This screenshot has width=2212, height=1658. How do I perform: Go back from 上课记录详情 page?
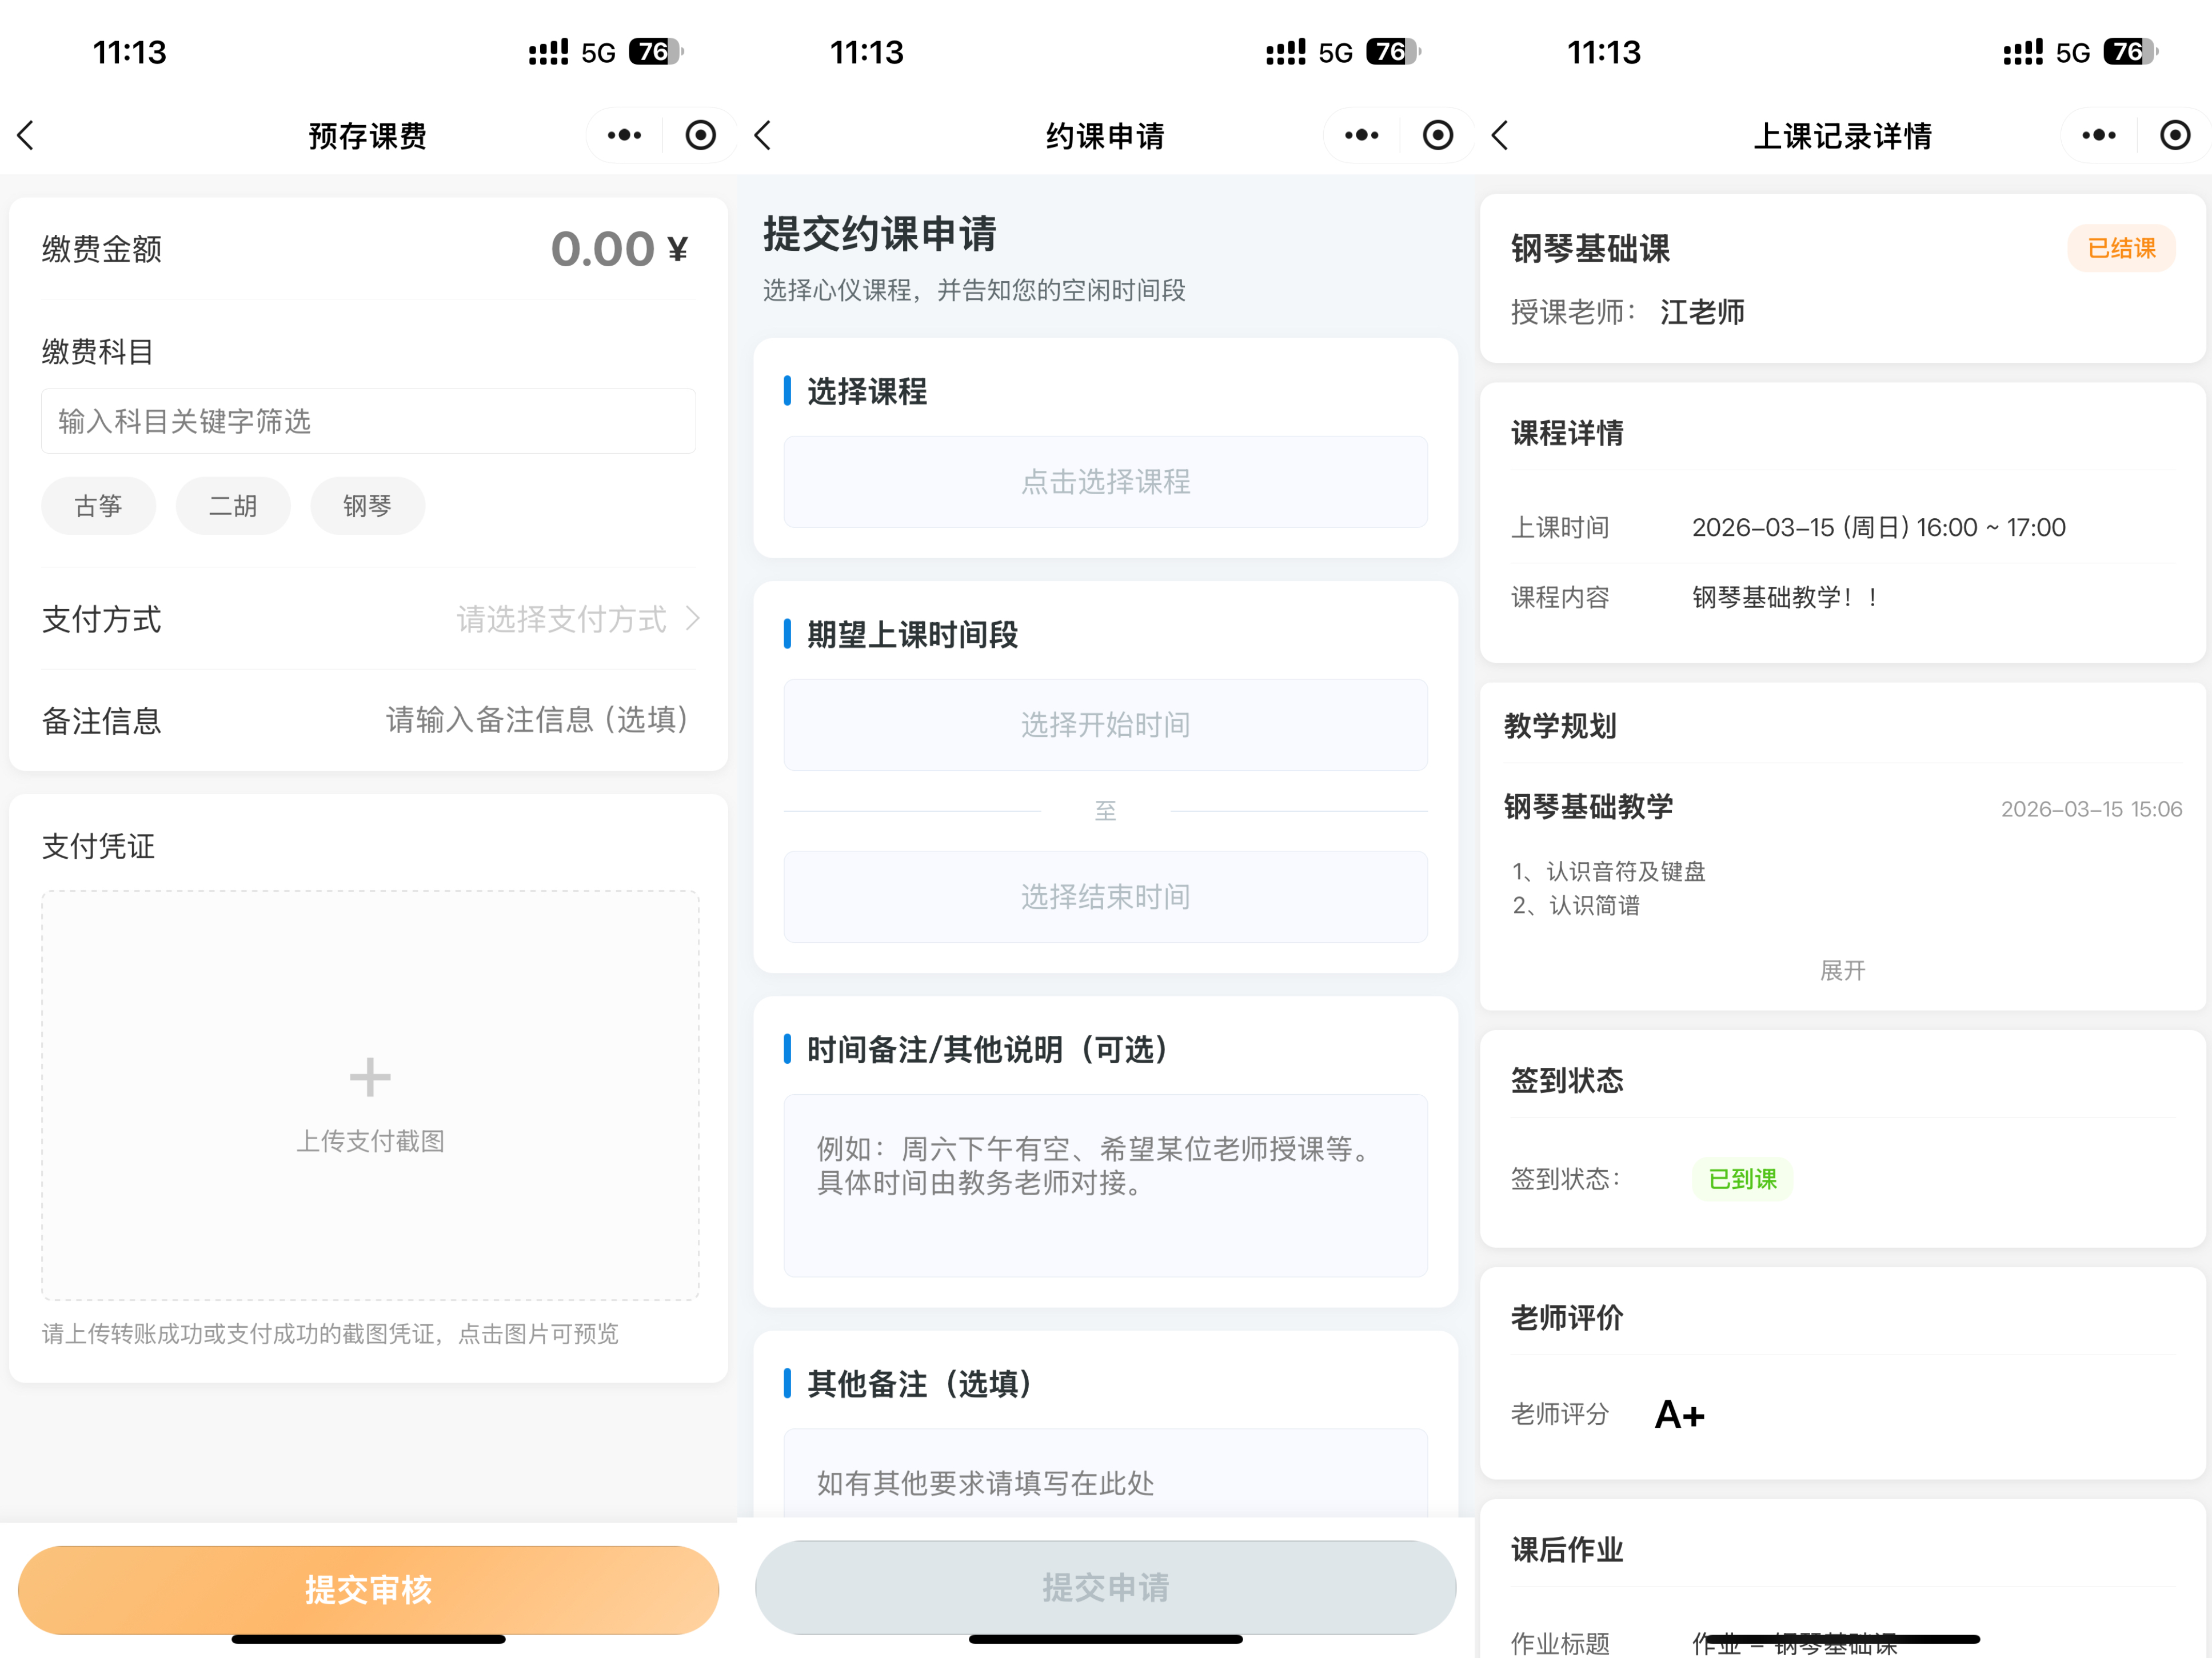coord(1500,135)
